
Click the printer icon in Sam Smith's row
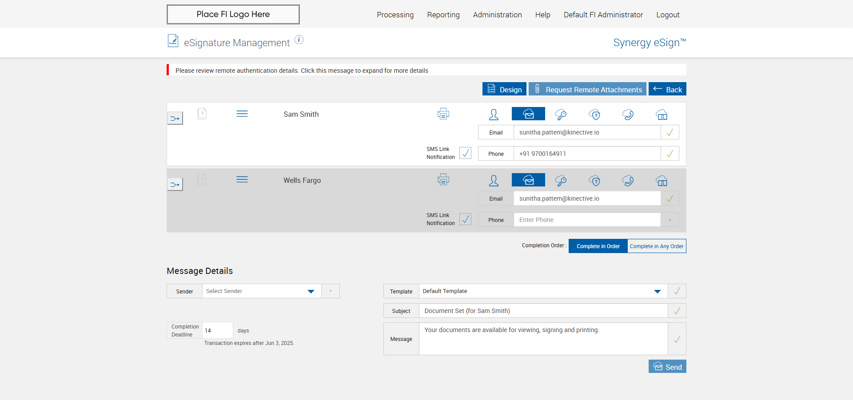point(443,114)
